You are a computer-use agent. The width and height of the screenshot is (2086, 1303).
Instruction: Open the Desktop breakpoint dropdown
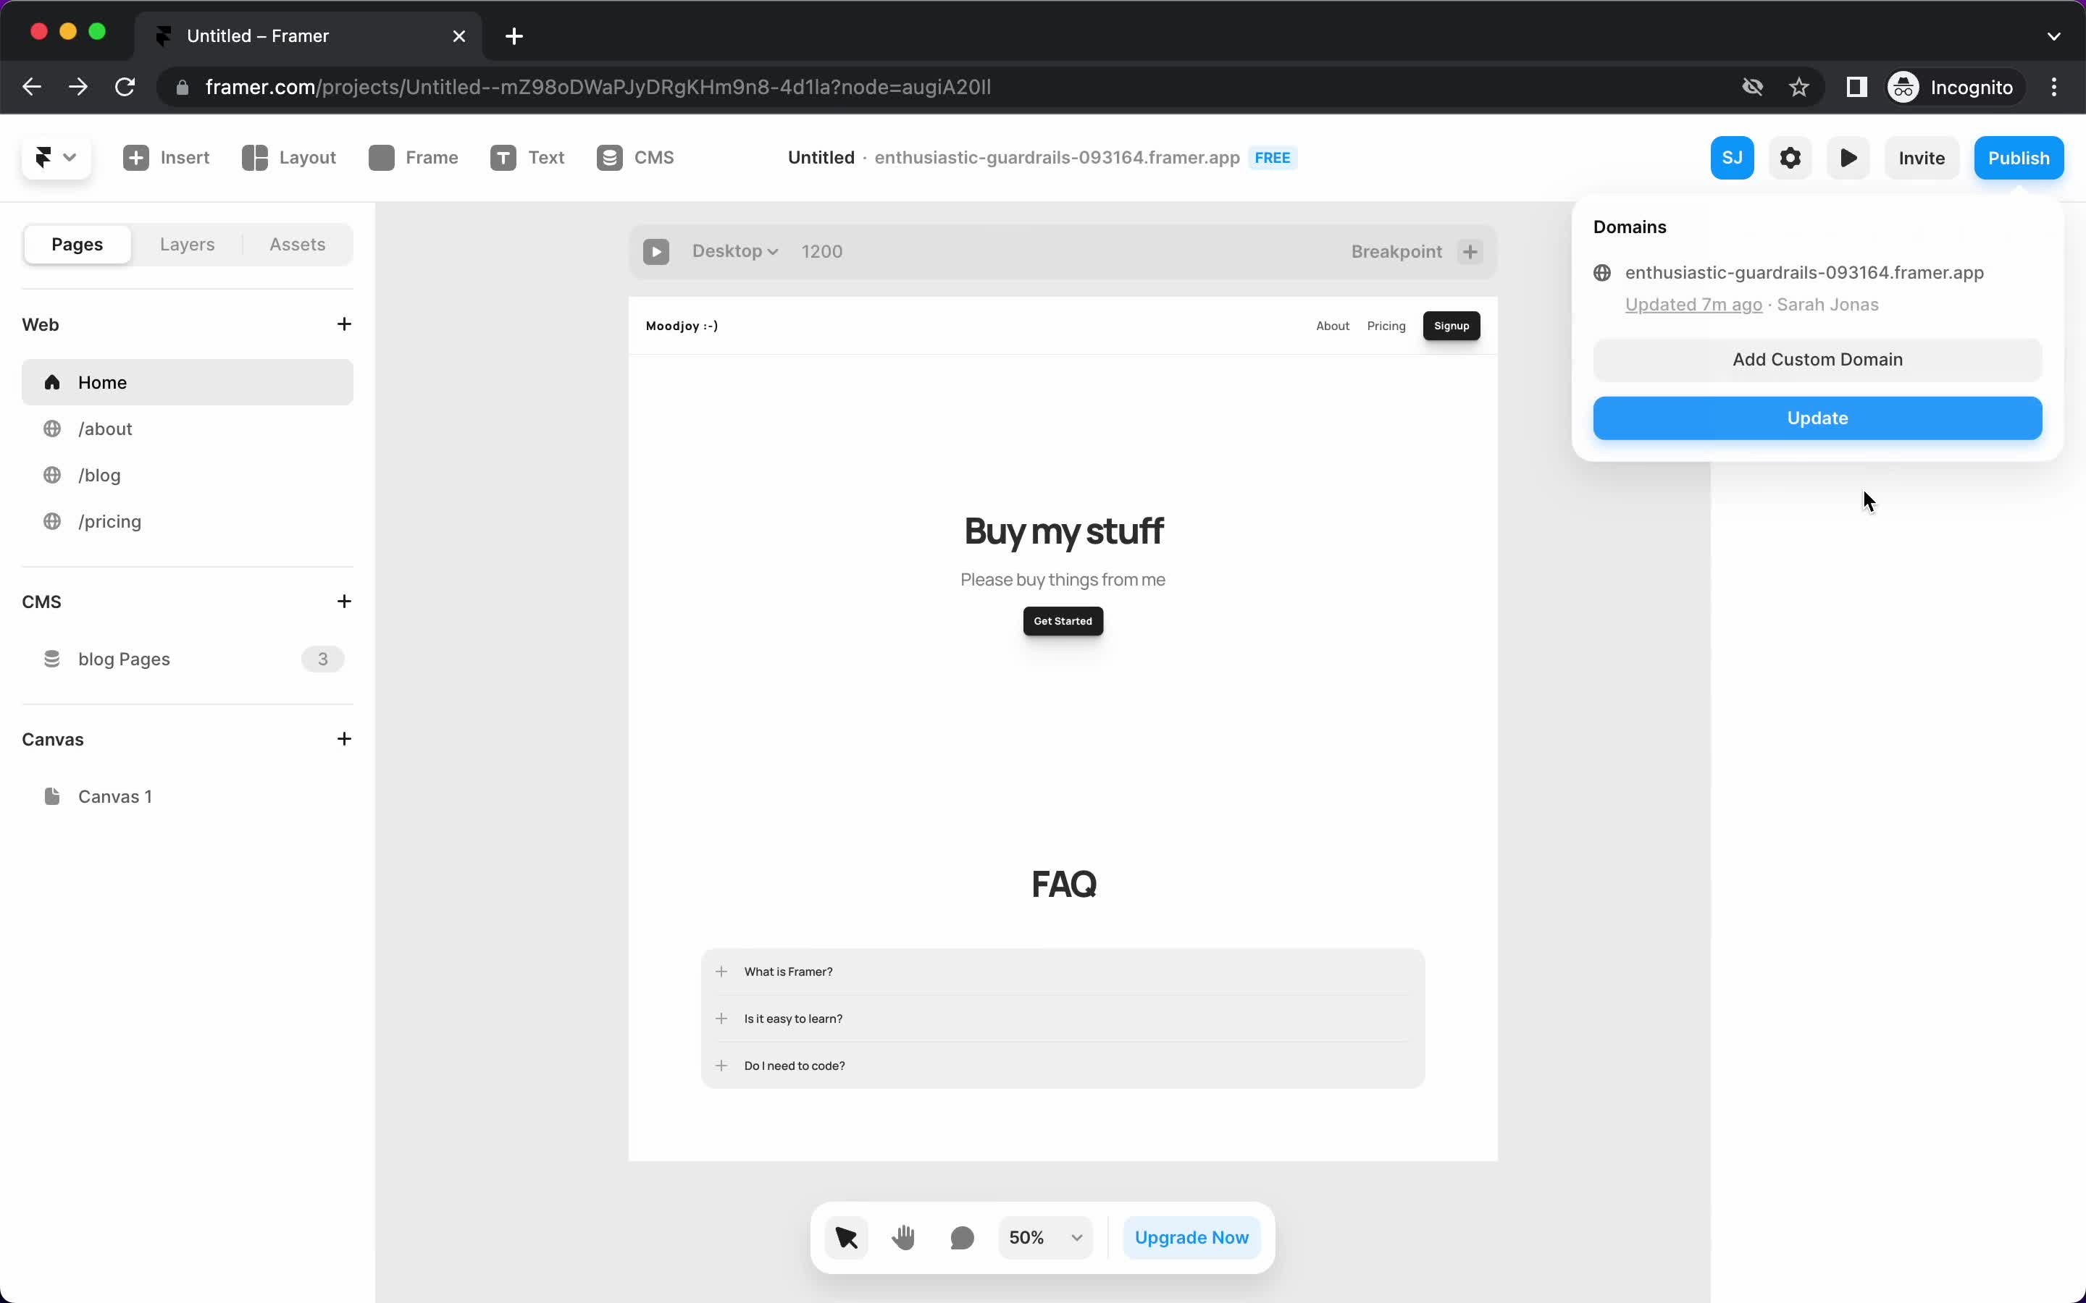click(734, 250)
